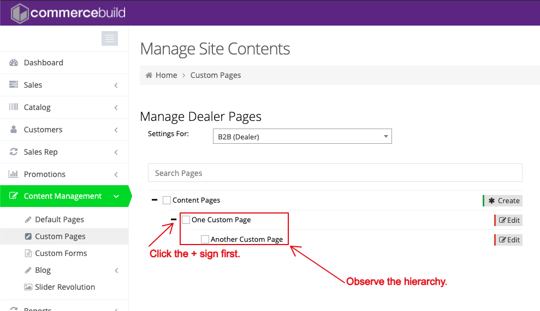
Task: Click the Catalog barcode icon
Action: click(x=14, y=107)
